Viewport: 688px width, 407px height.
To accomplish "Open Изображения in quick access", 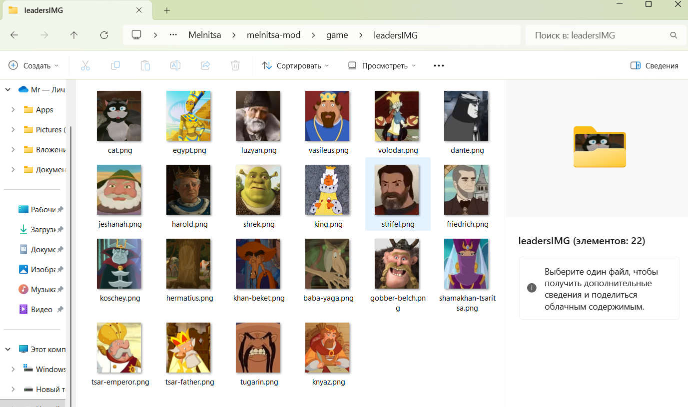I will pyautogui.click(x=40, y=270).
